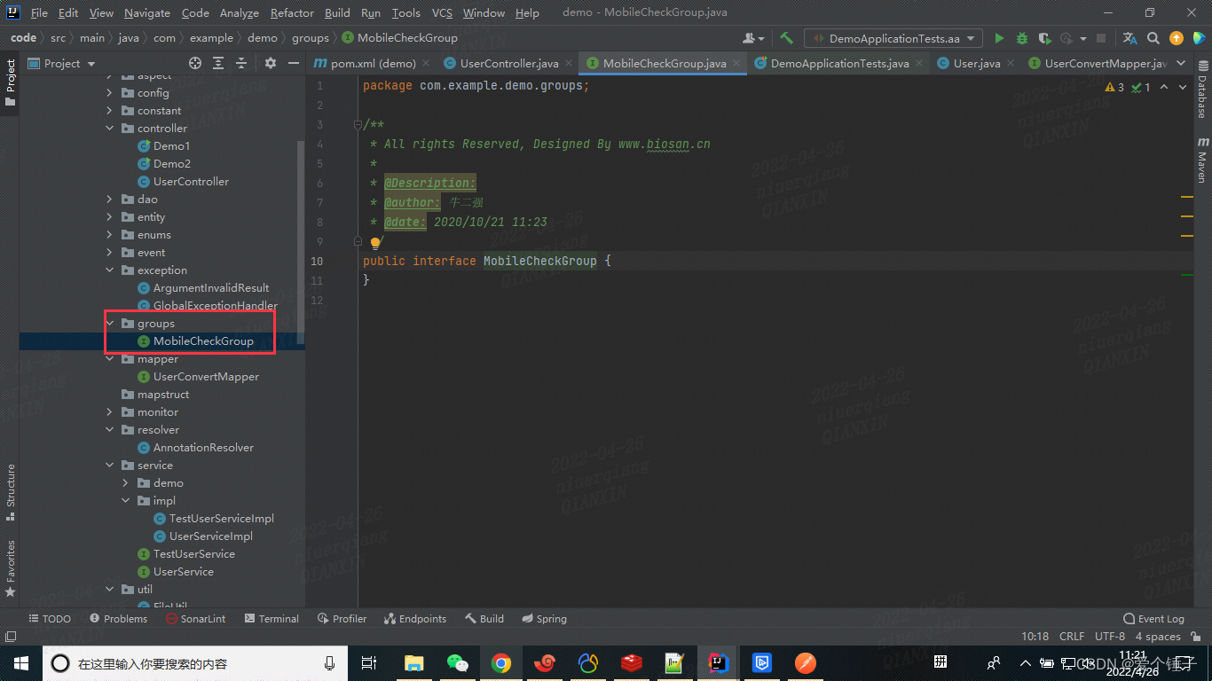Screen dimensions: 1212x681
Task: Toggle the Project tool window stripe button
Action: pos(11,82)
